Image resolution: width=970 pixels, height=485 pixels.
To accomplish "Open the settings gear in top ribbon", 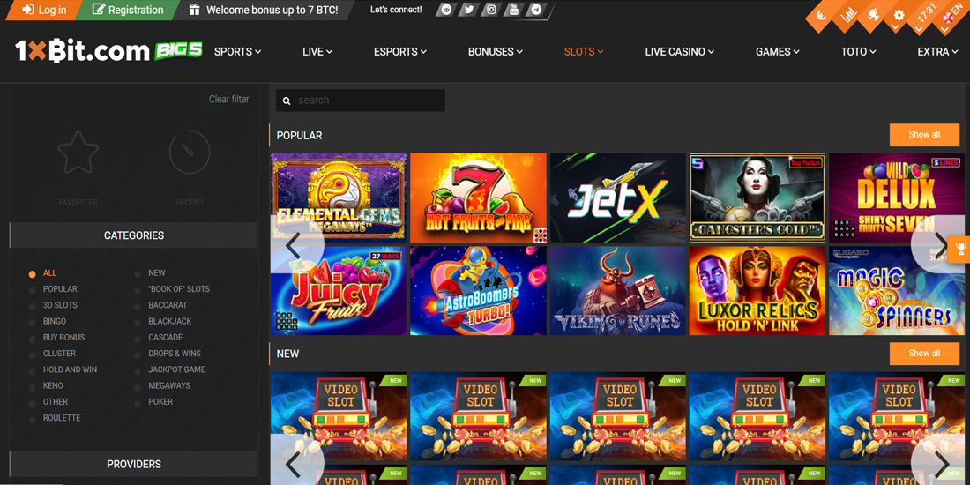I will [x=899, y=15].
